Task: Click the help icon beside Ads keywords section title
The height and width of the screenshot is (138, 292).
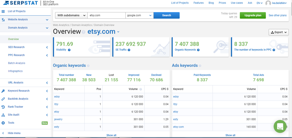Action: (x=200, y=66)
